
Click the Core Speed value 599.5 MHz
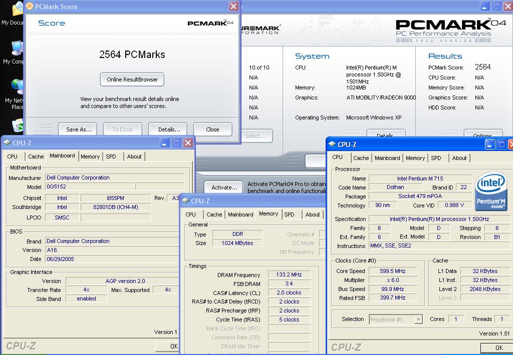[393, 271]
